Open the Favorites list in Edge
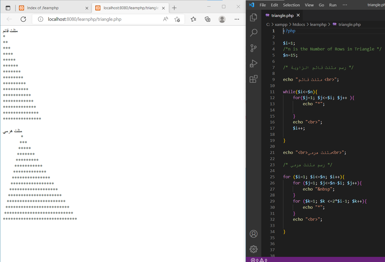Screen dimensions: 385x262 193,19
